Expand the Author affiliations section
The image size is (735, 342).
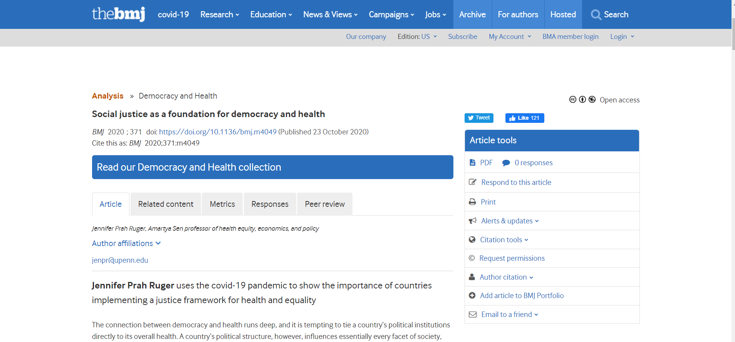126,243
